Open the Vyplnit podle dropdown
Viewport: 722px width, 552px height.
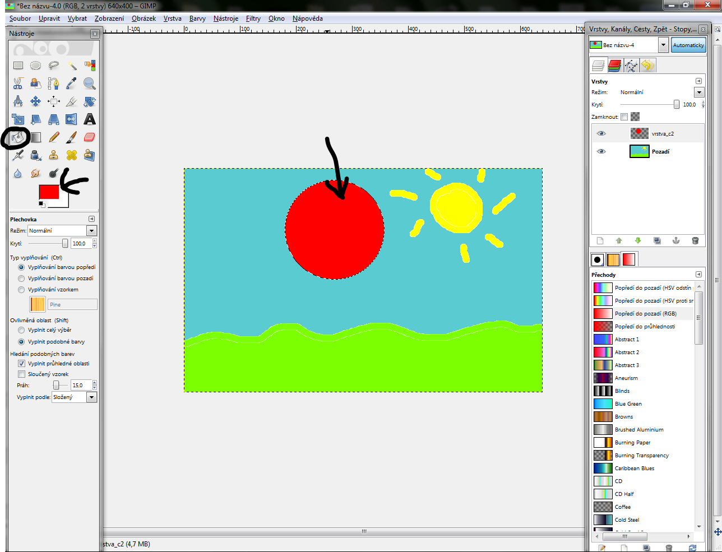point(91,397)
